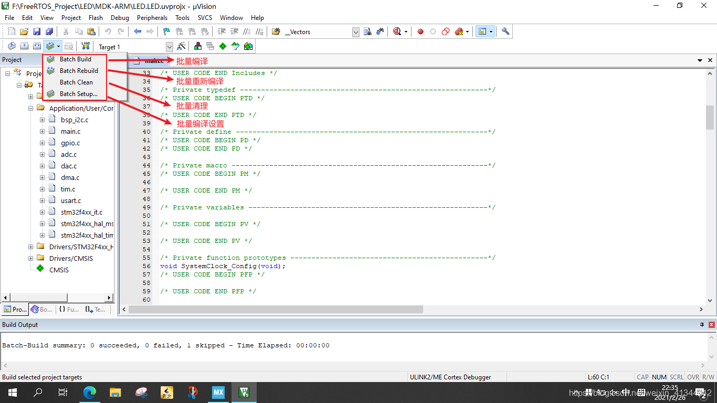Image resolution: width=717 pixels, height=403 pixels.
Task: Toggle a breakpoint with the red circle icon
Action: [x=420, y=31]
